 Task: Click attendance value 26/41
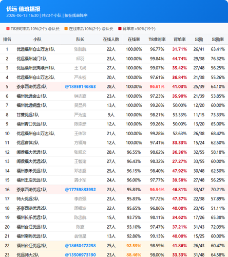coord(199,49)
